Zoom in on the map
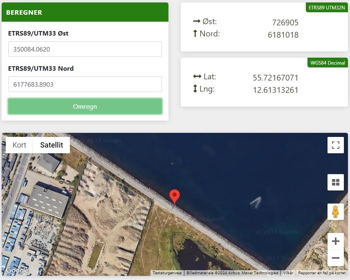350x280 pixels. [x=336, y=241]
